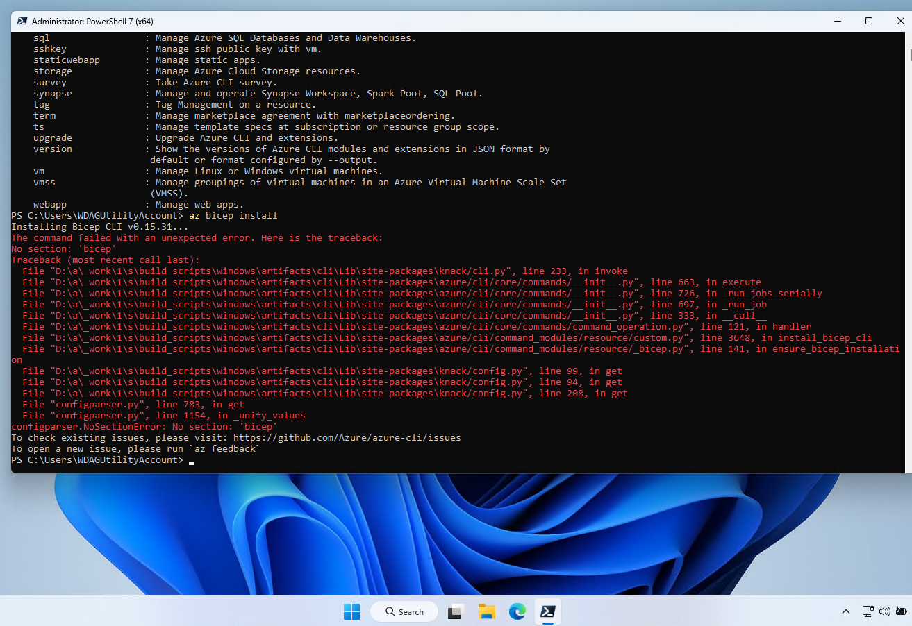Click the PowerShell 7 icon on the taskbar
The width and height of the screenshot is (912, 626).
pos(548,611)
